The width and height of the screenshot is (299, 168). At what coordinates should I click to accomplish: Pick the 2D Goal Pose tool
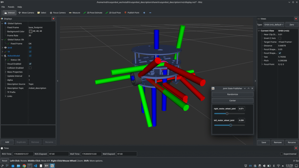(113, 13)
